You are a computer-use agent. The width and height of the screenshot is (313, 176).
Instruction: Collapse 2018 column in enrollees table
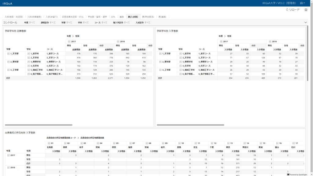pyautogui.click(x=270, y=42)
